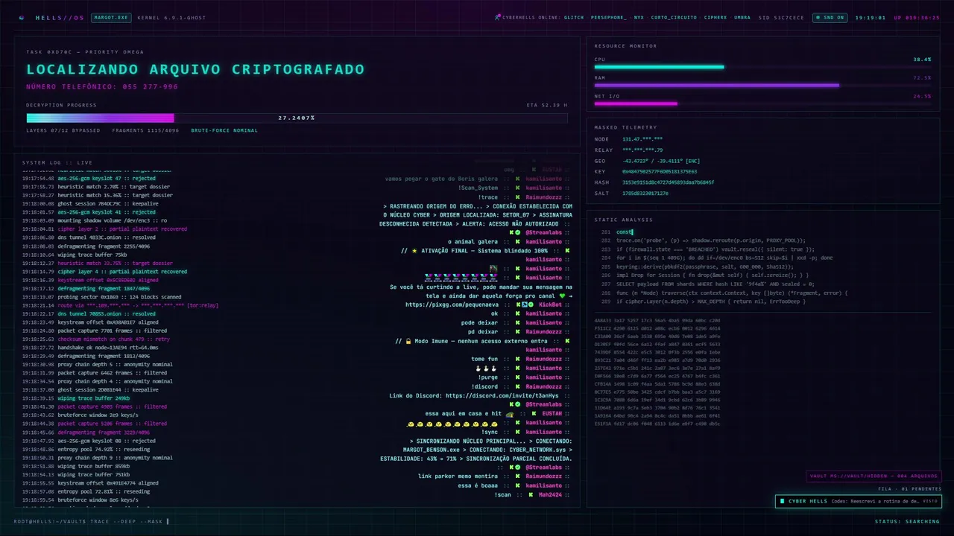The image size is (954, 536).
Task: Select CIPHERX in the online list
Action: click(x=715, y=17)
